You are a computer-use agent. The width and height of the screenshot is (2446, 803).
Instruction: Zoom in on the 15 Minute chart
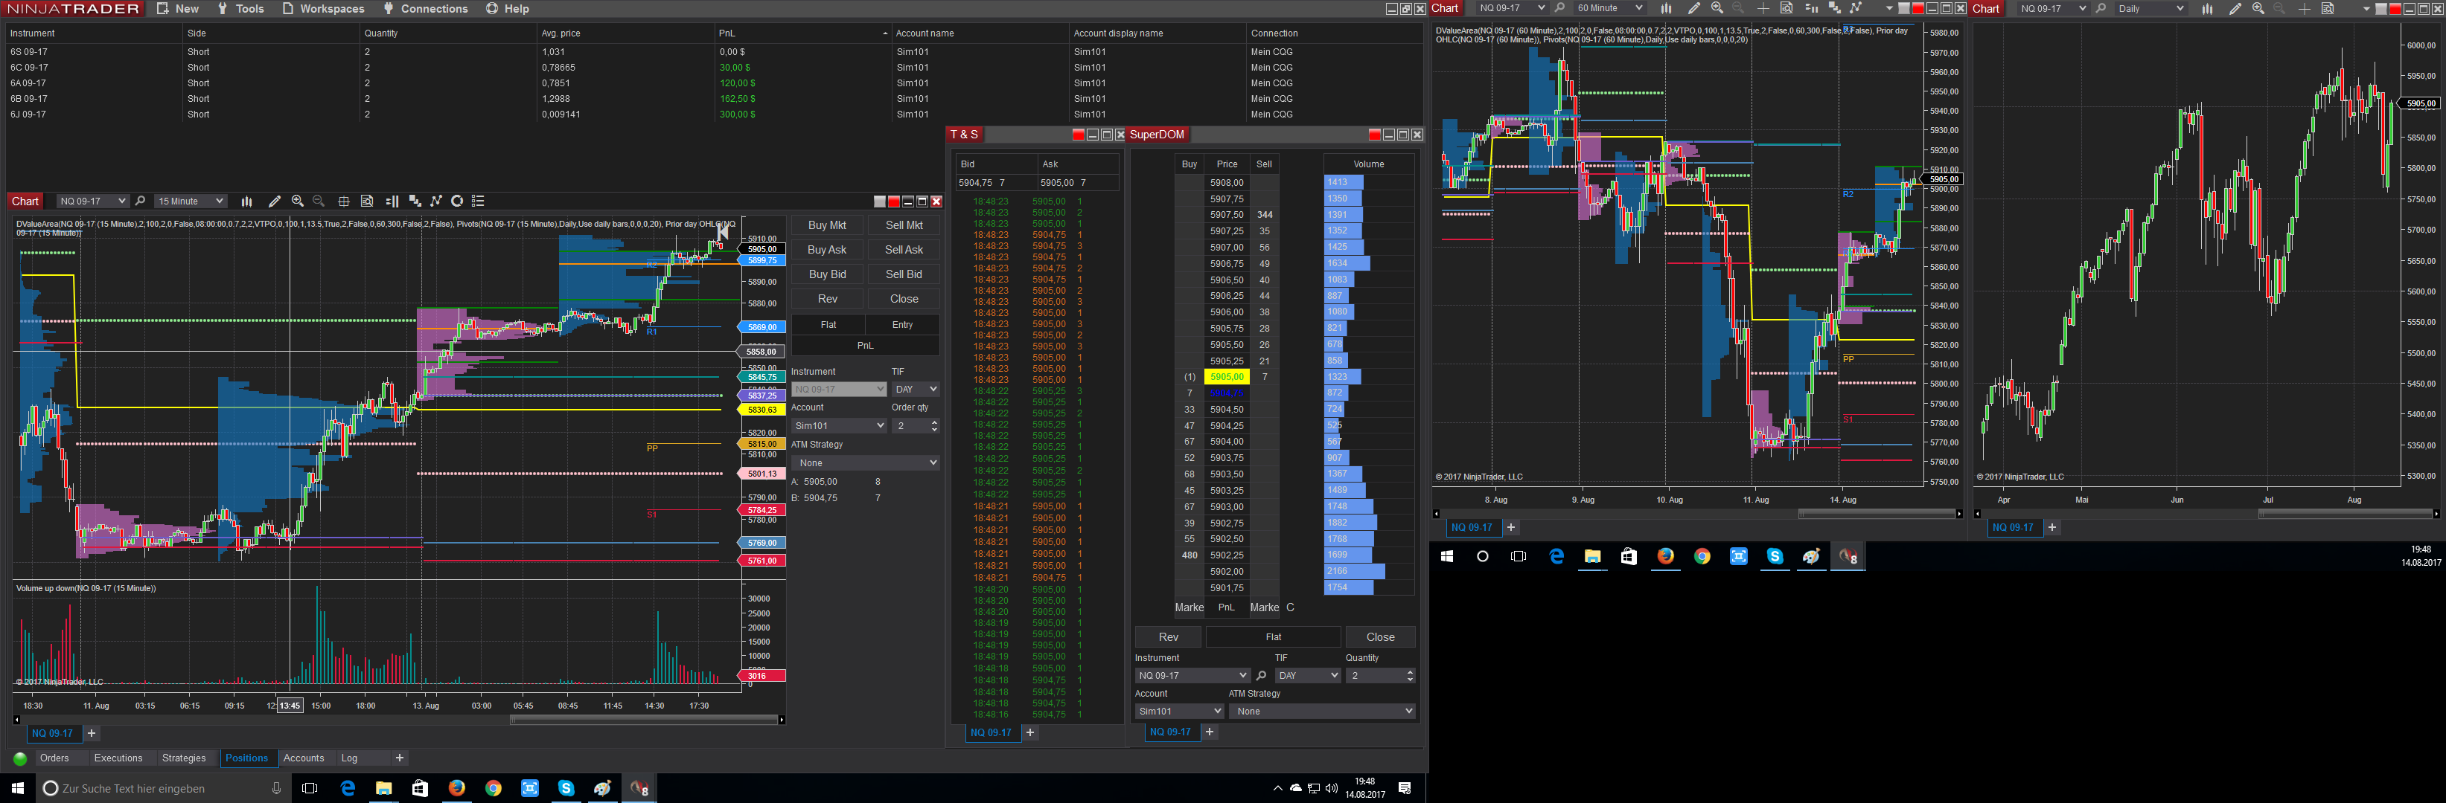tap(297, 201)
